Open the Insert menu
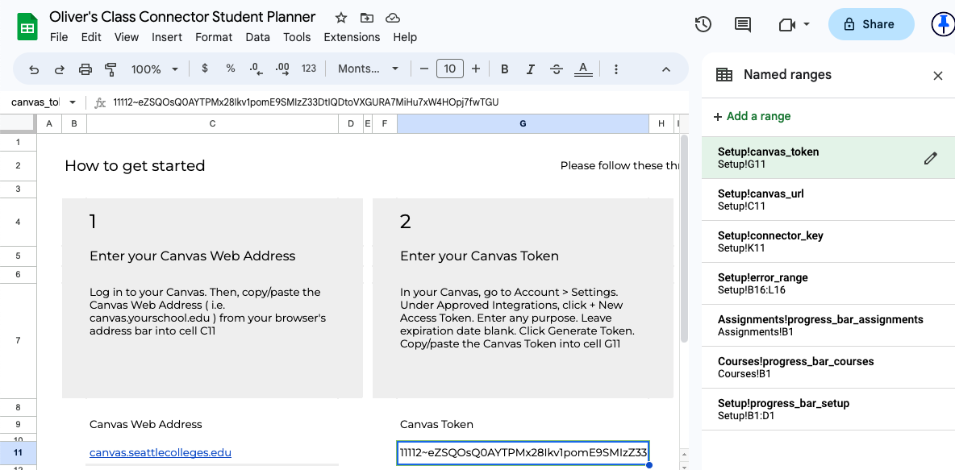The width and height of the screenshot is (955, 470). coord(167,37)
